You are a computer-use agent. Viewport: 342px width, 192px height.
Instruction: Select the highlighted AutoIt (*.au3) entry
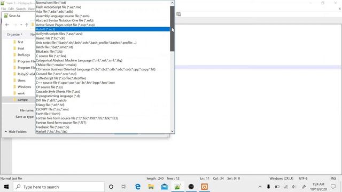pyautogui.click(x=103, y=29)
